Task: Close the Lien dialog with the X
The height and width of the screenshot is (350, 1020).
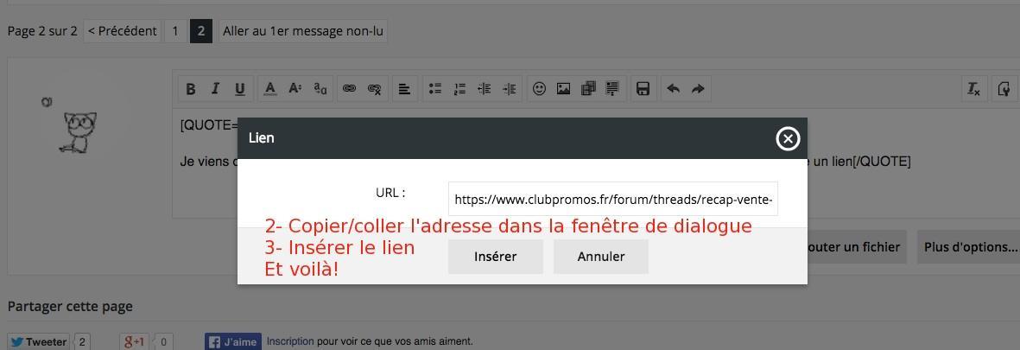Action: tap(788, 138)
